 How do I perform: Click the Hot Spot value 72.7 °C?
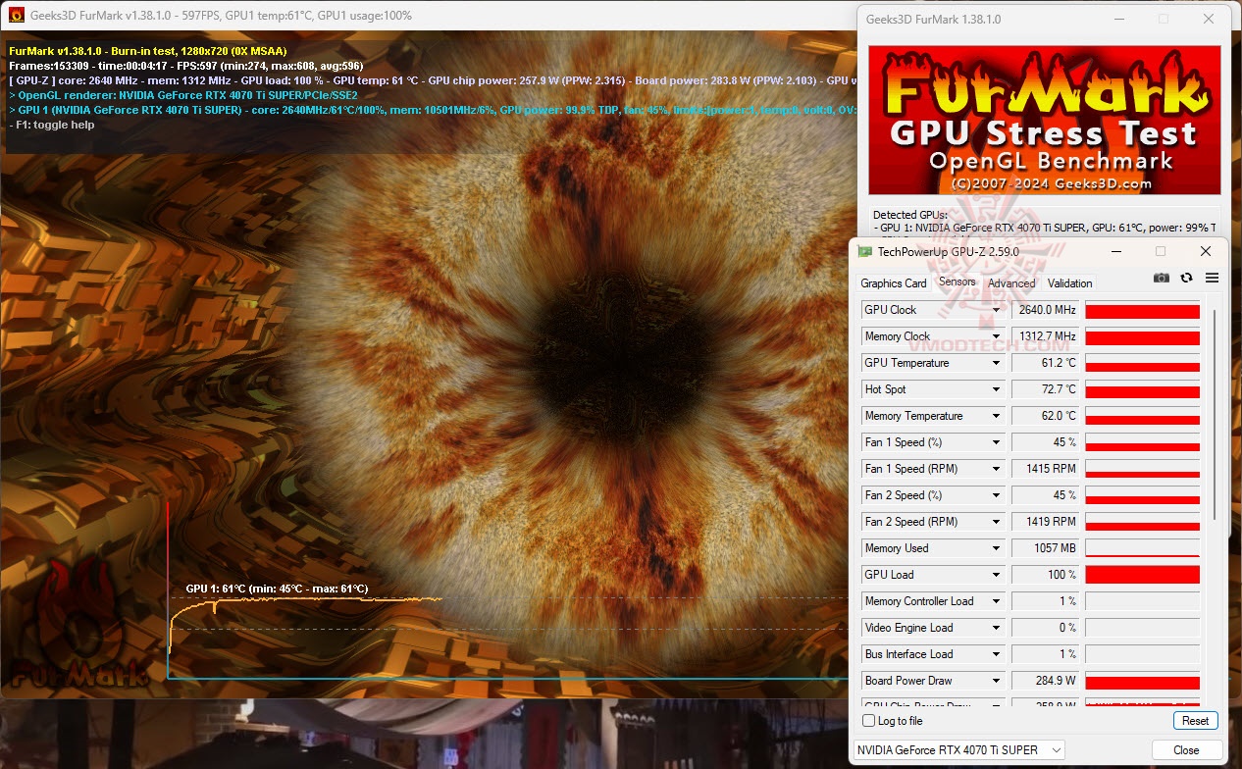tap(1045, 389)
